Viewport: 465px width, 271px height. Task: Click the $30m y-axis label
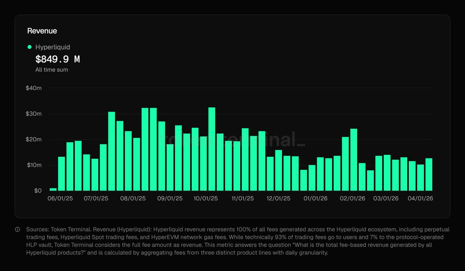point(34,114)
